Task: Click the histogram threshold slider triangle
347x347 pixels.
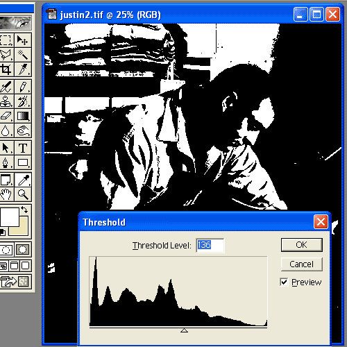Action: [184, 330]
